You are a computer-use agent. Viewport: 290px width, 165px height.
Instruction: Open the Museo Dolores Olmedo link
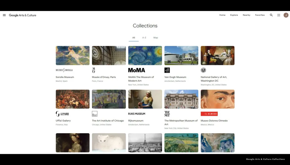(x=214, y=120)
